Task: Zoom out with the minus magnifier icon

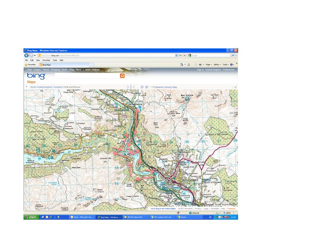Action: tap(142, 87)
